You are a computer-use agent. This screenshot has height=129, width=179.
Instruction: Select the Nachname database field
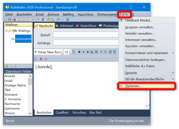click(x=12, y=104)
